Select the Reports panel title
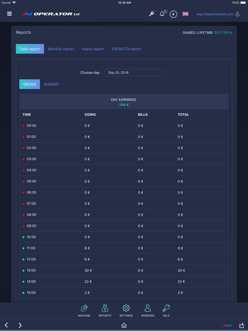 coord(23,32)
